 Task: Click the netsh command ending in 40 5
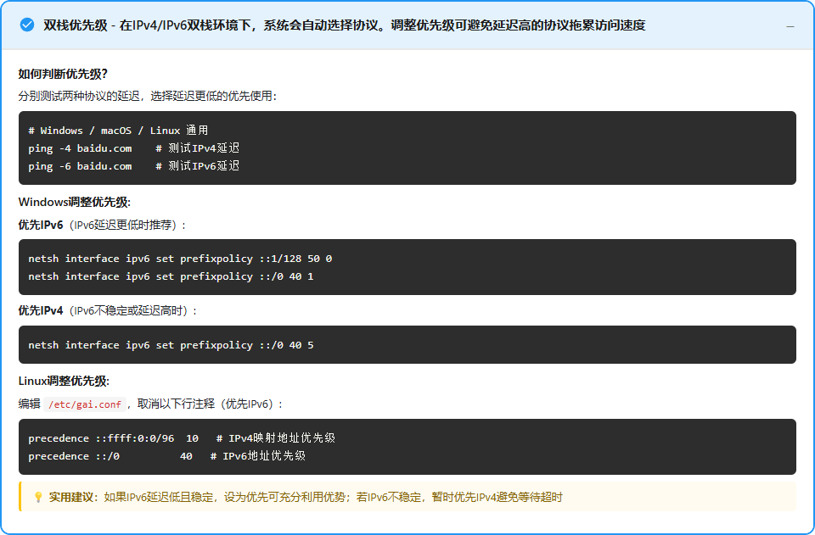pos(171,345)
